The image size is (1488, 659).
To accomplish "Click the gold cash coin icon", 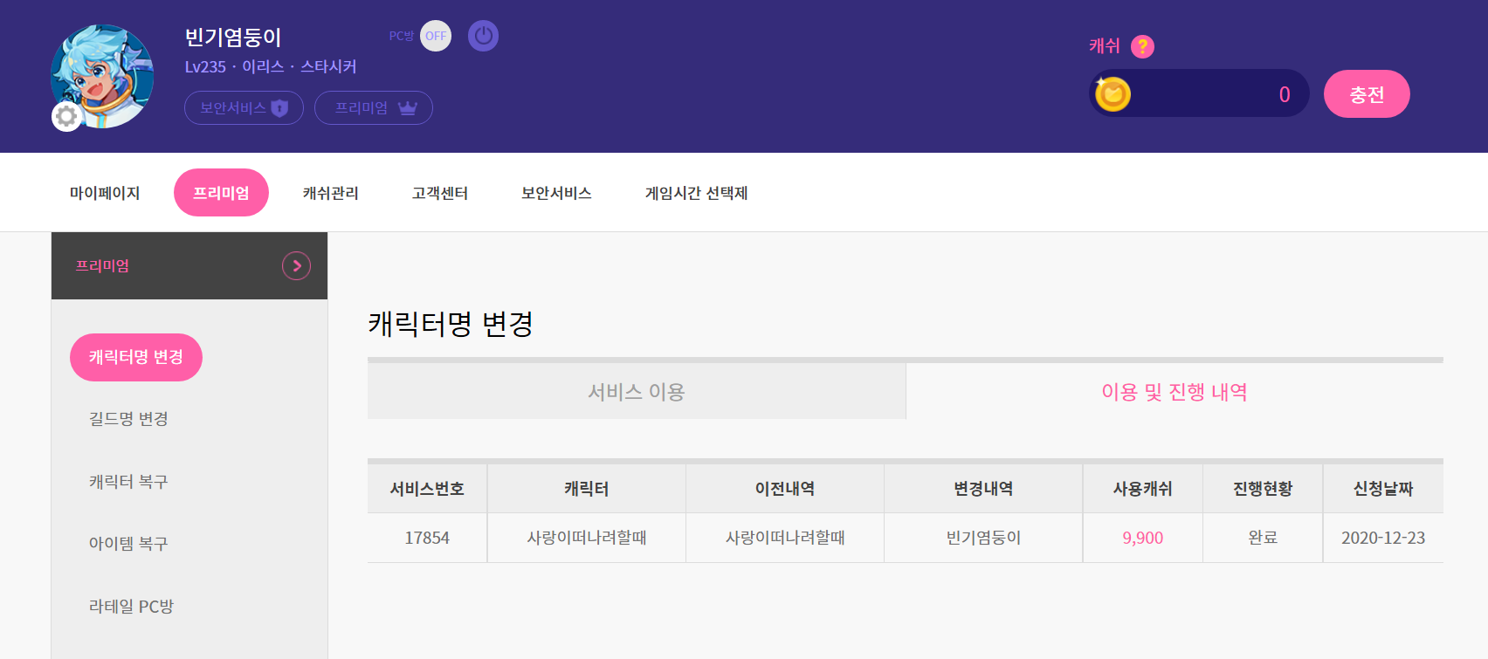I will coord(1113,93).
